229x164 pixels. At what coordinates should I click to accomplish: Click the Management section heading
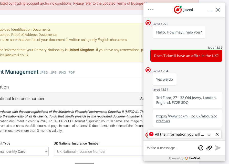coord(19,72)
